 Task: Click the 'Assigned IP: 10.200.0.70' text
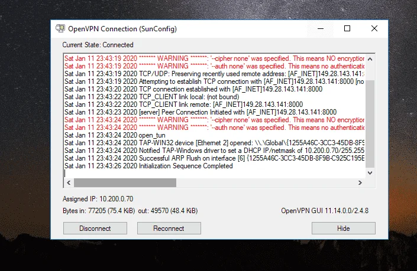tap(98, 199)
